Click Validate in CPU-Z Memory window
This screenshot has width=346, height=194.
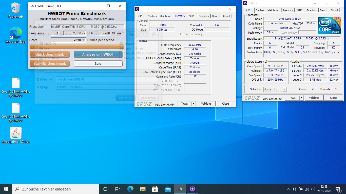206,104
